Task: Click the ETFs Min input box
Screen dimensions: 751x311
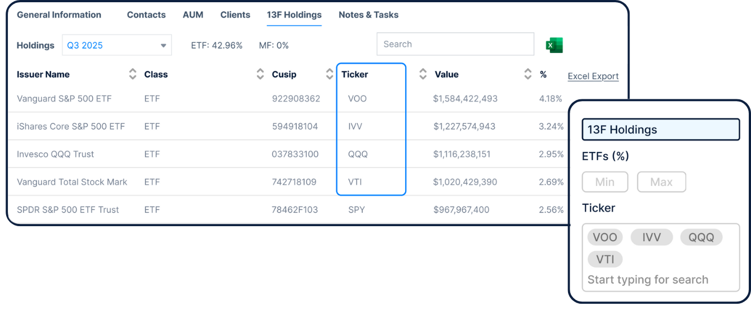Action: tap(605, 182)
